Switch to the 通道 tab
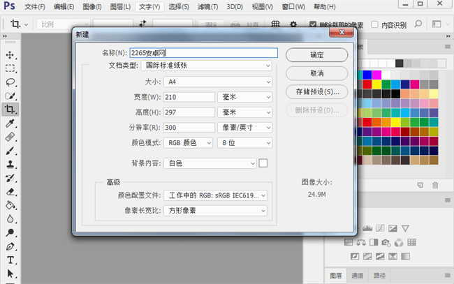The width and height of the screenshot is (454, 284). click(x=357, y=276)
